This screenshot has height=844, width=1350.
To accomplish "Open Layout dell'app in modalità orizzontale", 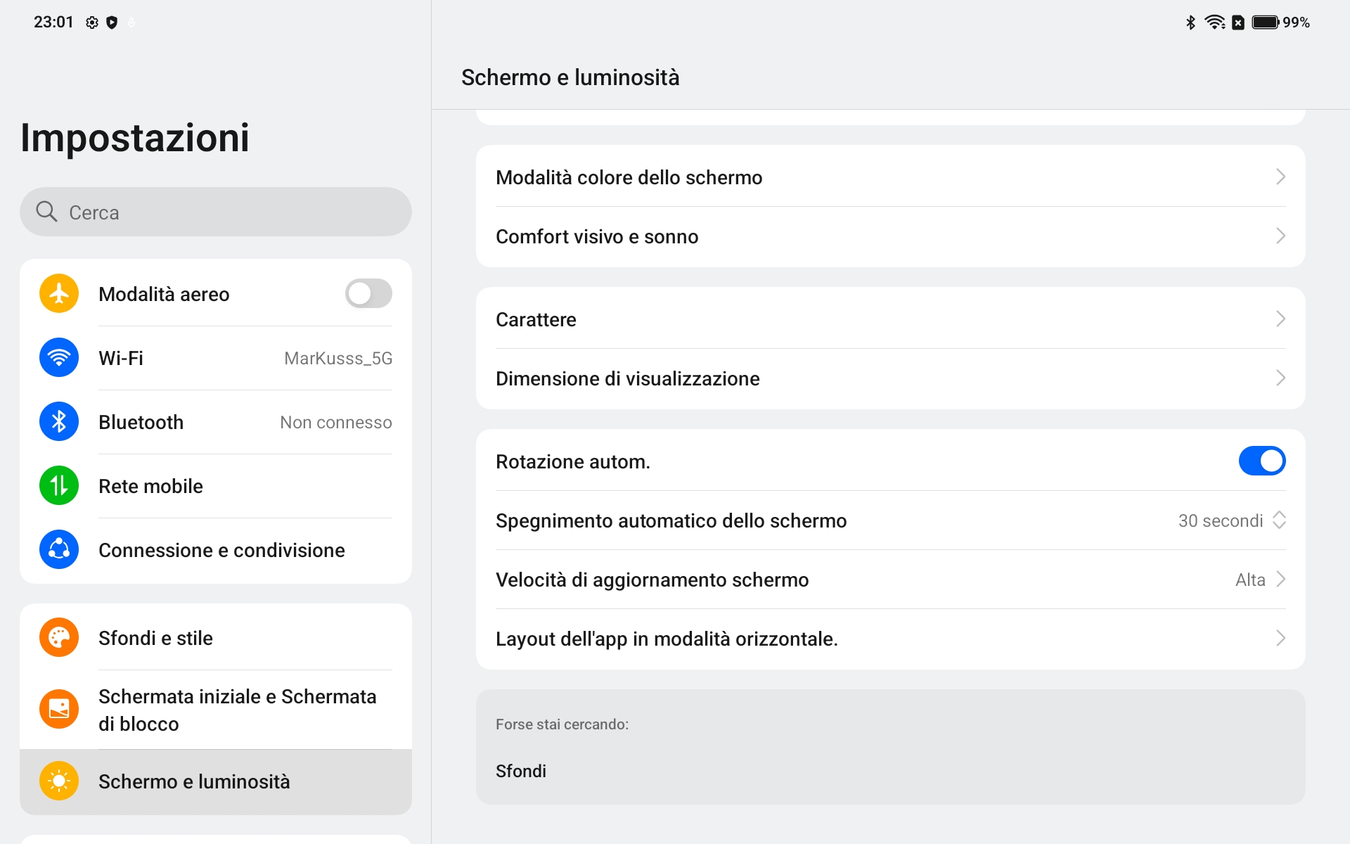I will (890, 639).
